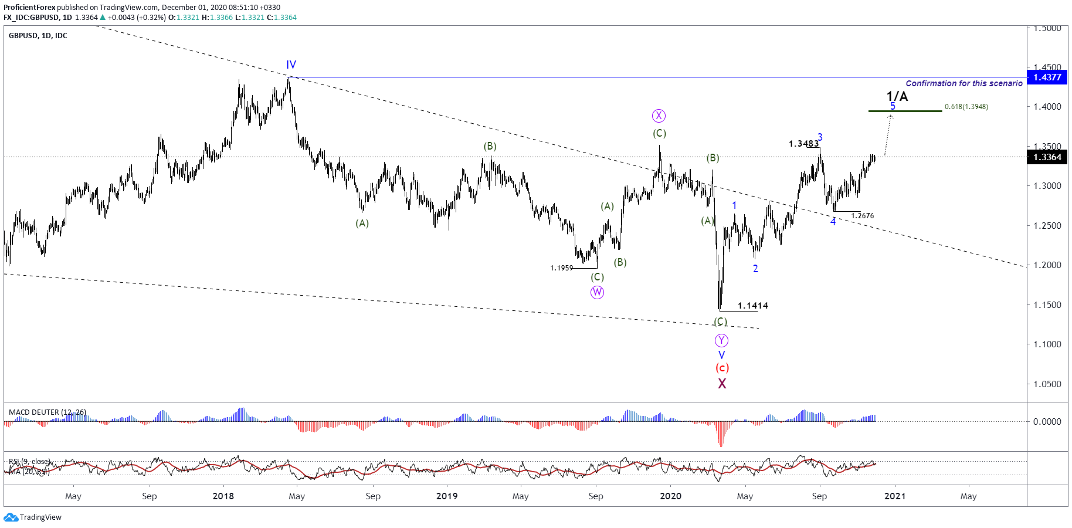The height and width of the screenshot is (528, 1072).
Task: Select blue wave 3 label near 1.3483
Action: point(820,137)
